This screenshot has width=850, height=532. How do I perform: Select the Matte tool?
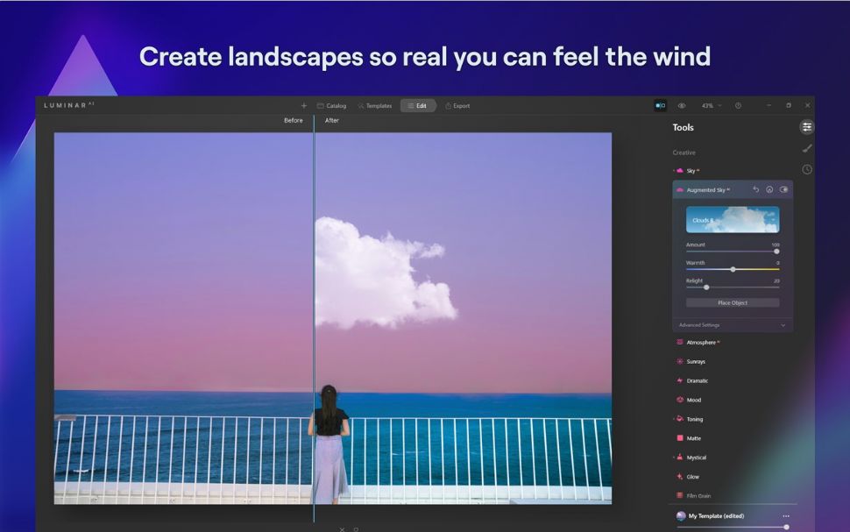[x=693, y=438]
